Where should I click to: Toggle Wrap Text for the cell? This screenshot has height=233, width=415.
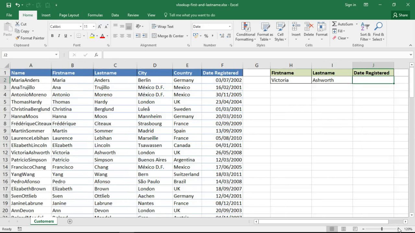coord(162,27)
